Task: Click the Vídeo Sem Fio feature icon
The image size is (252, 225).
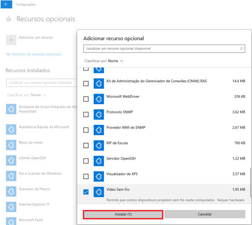Action: [x=99, y=192]
